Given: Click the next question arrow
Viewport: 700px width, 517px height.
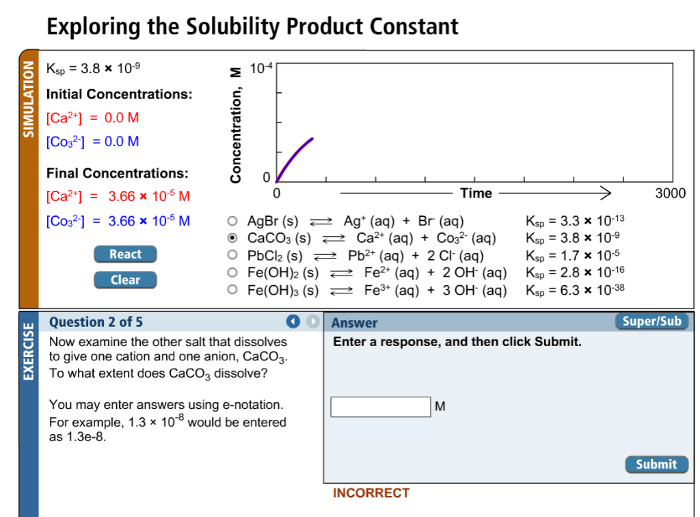Looking at the screenshot, I should (x=313, y=321).
